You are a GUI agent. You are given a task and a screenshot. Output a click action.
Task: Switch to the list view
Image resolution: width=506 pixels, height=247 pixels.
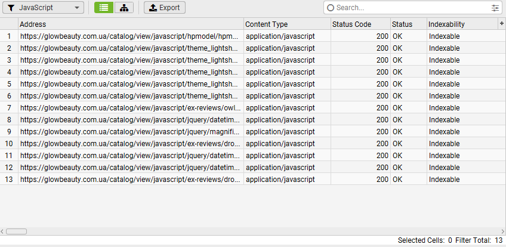pyautogui.click(x=104, y=8)
